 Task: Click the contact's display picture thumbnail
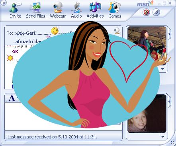[147, 46]
